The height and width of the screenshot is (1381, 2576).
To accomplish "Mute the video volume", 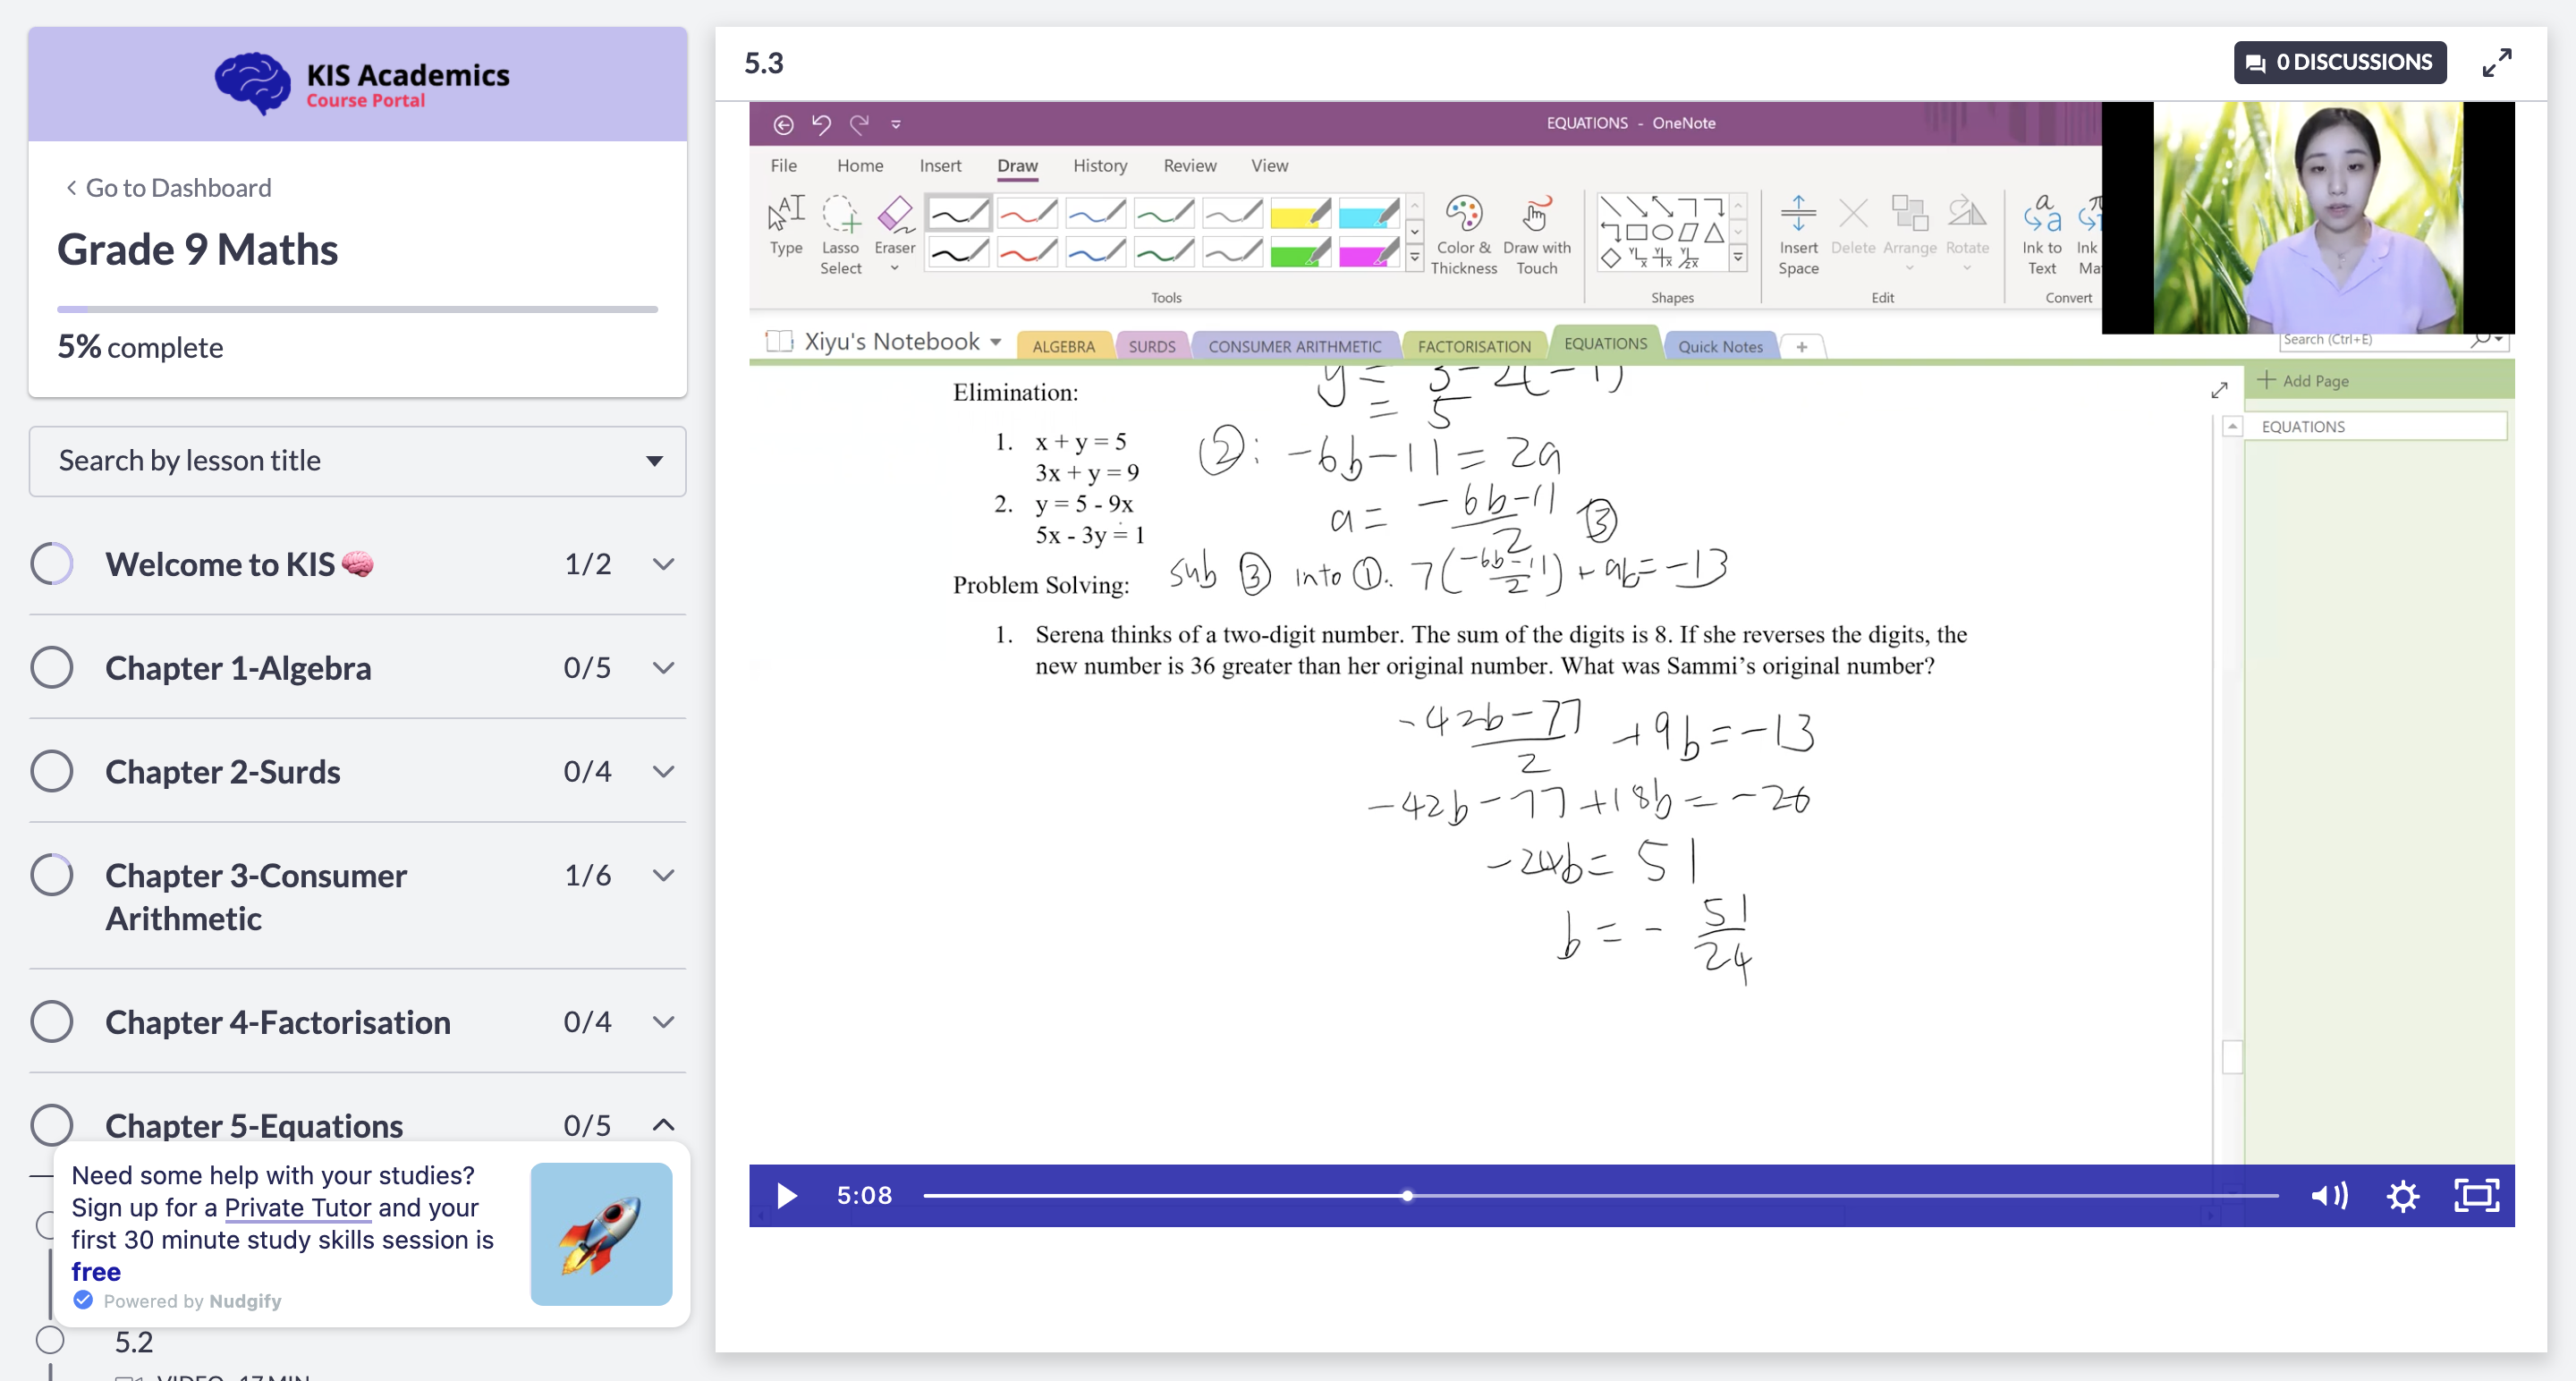I will pos(2328,1195).
